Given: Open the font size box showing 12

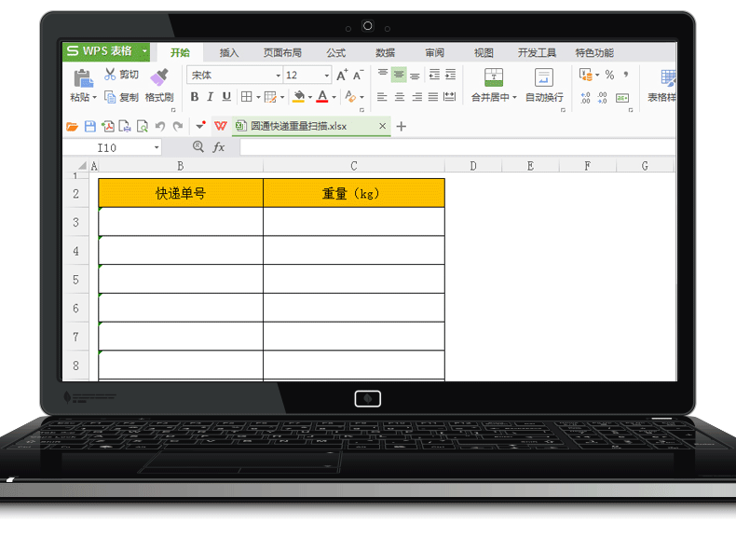Looking at the screenshot, I should [307, 76].
